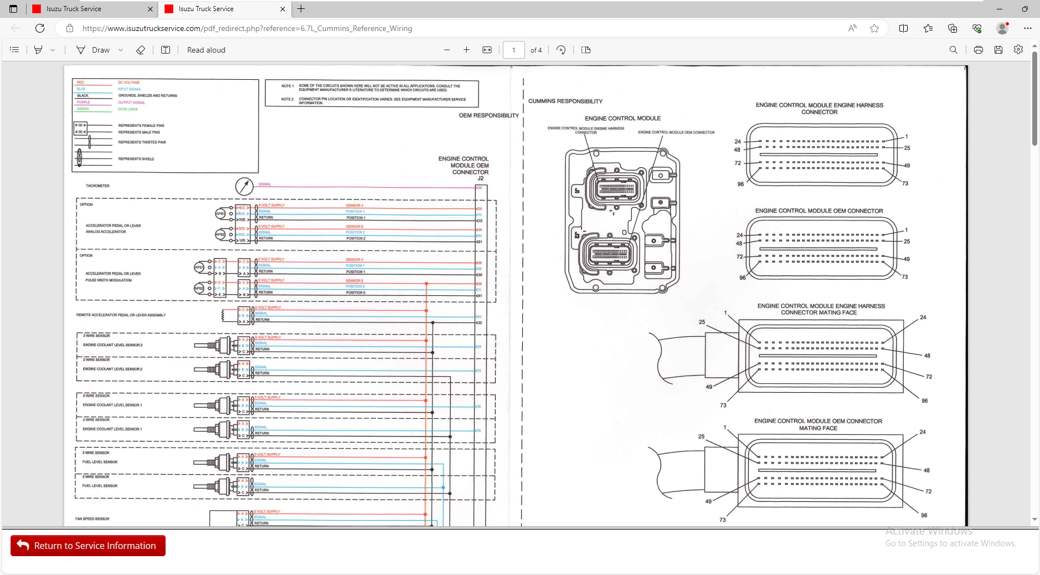The width and height of the screenshot is (1040, 575).
Task: Activate the Draw tool
Action: coord(93,50)
